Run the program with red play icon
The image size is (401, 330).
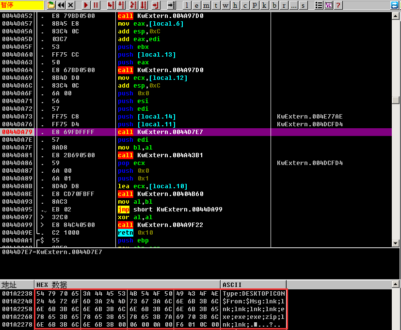coord(86,5)
